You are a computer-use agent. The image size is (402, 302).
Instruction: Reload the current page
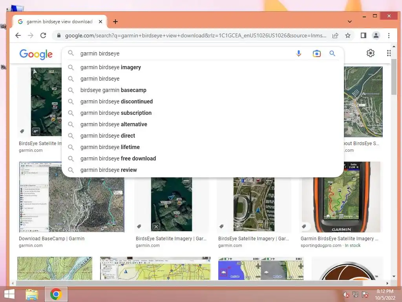click(43, 35)
